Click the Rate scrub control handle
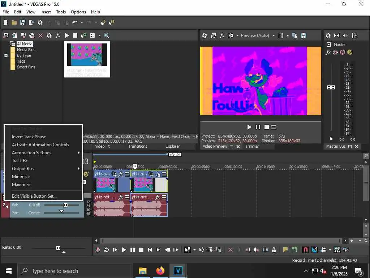Viewport: 370px width, 278px height. (58, 248)
